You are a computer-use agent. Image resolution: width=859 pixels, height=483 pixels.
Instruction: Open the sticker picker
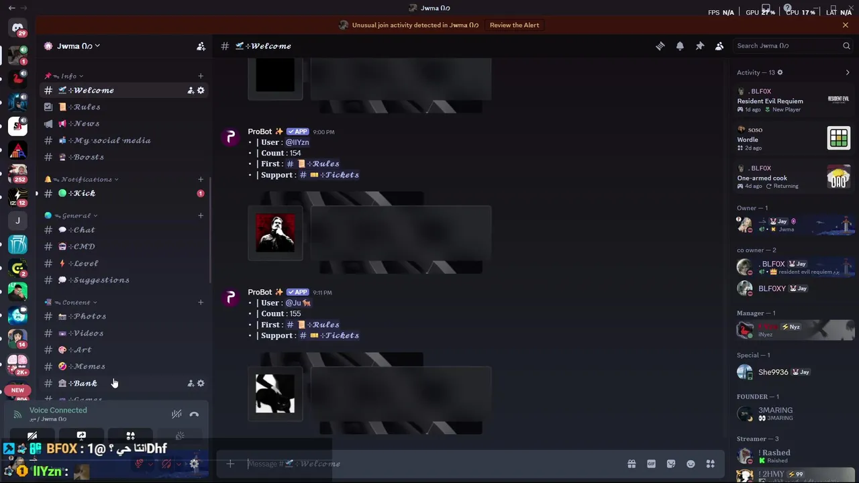pos(671,464)
